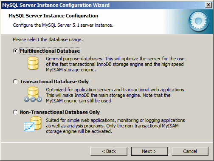Viewport: 214px width, 161px height.
Task: Go to the previous step with Back
Action: [x=109, y=151]
